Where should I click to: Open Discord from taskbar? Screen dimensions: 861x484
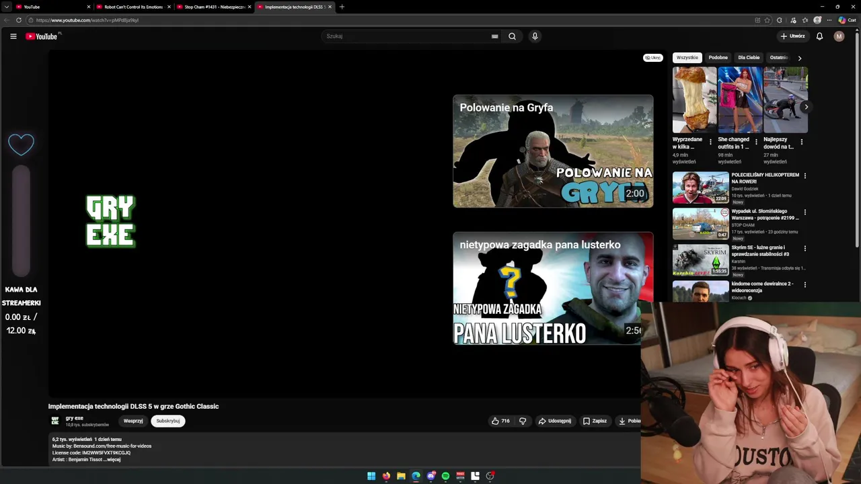(x=431, y=476)
